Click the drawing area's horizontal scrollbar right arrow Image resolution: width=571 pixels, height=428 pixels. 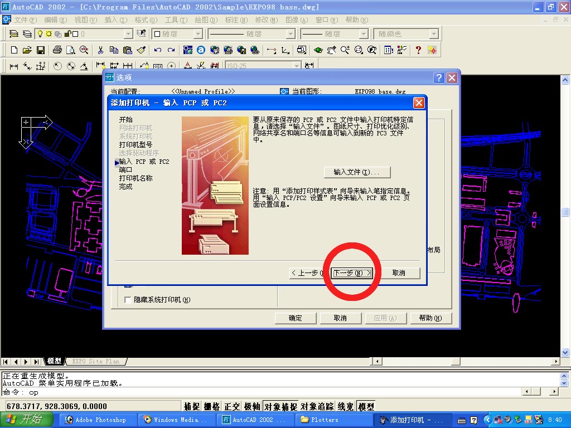[x=556, y=361]
